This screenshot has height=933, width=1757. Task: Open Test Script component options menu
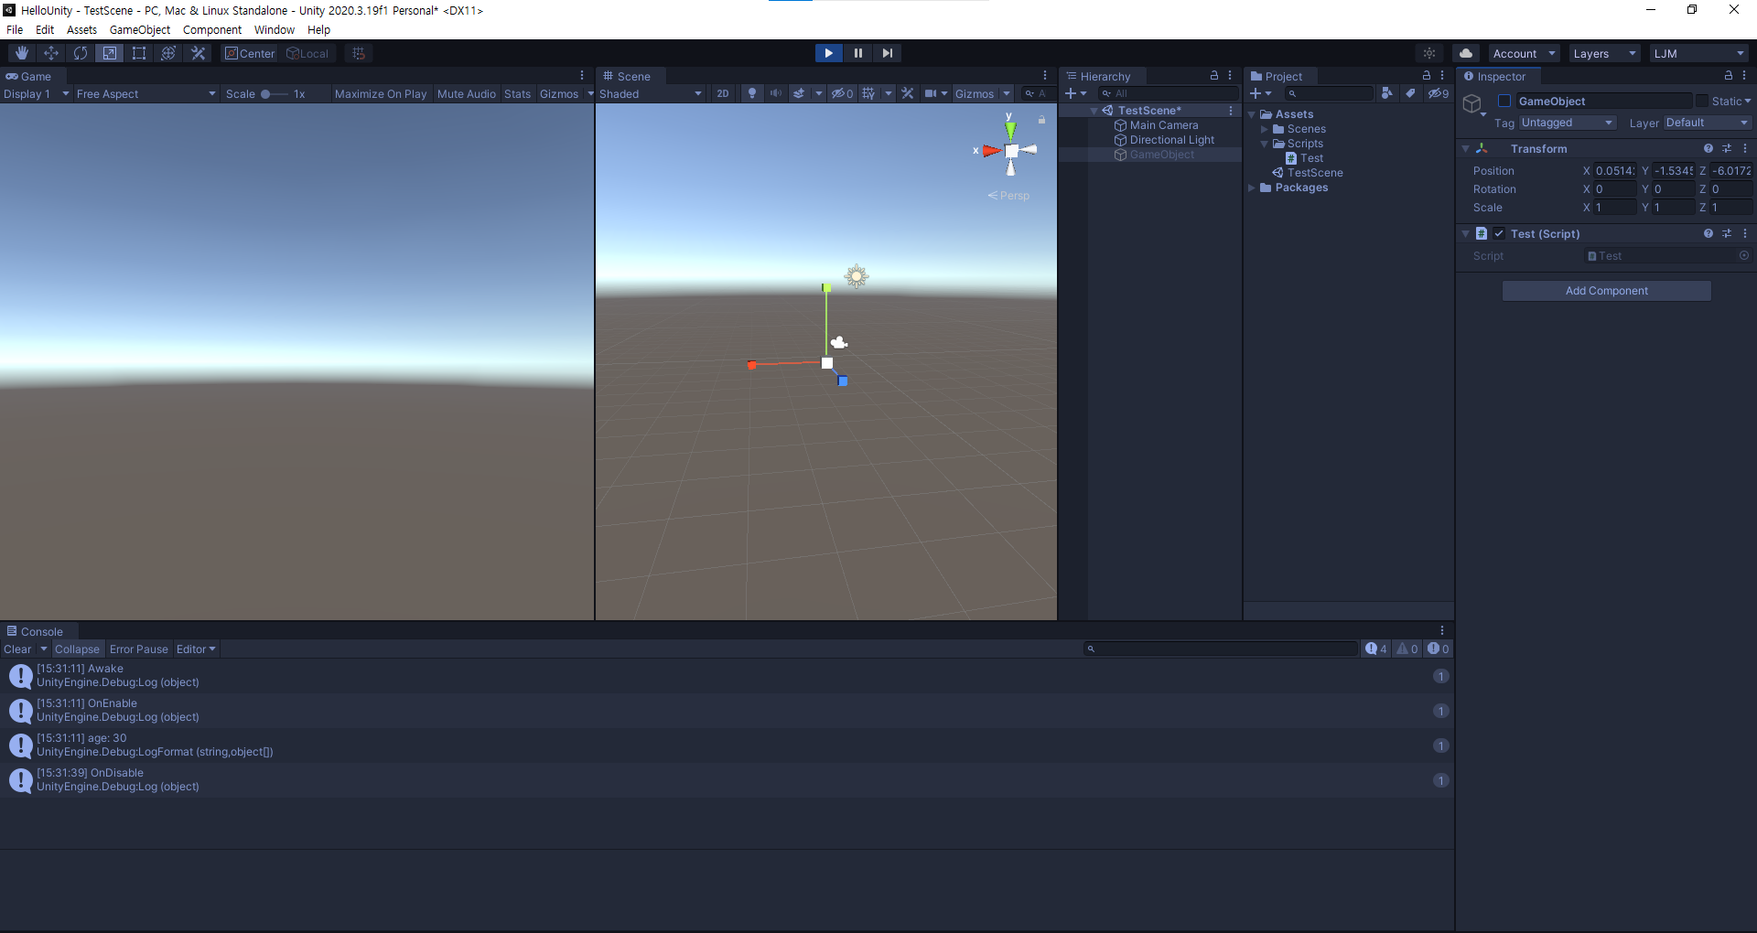[1745, 233]
